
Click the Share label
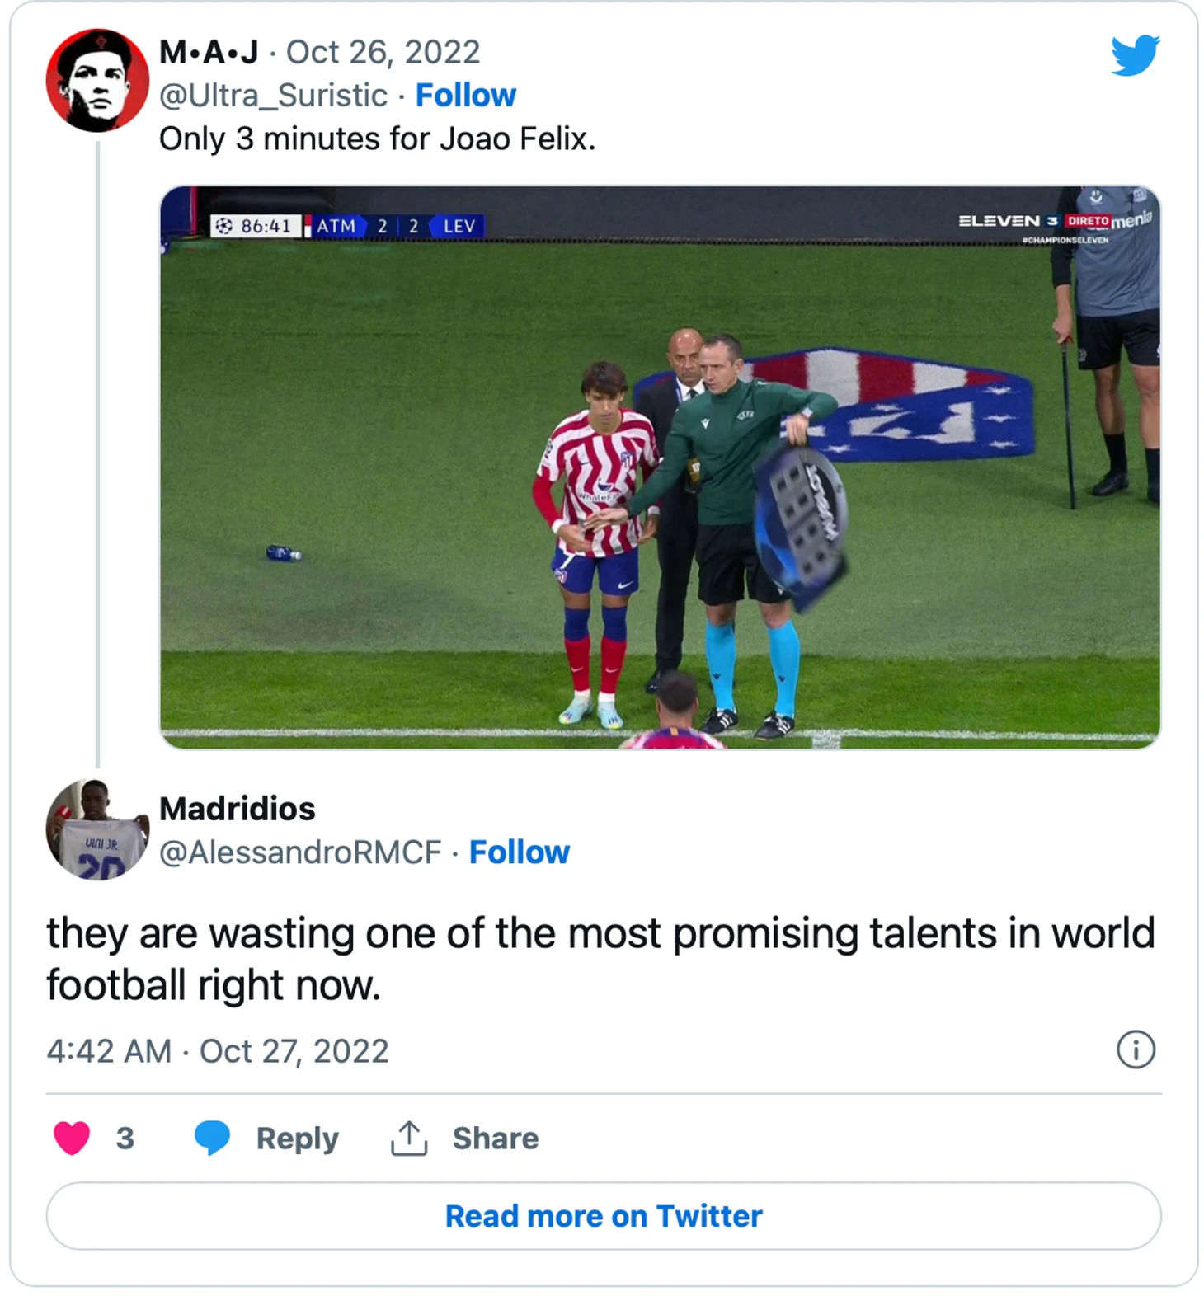[495, 1139]
